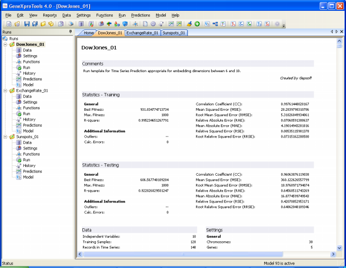Click the vertical scrollbar up arrow

pos(339,41)
